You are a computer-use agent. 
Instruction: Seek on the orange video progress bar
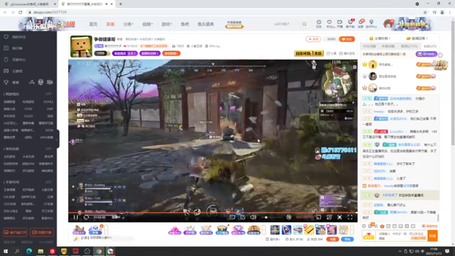point(213,213)
